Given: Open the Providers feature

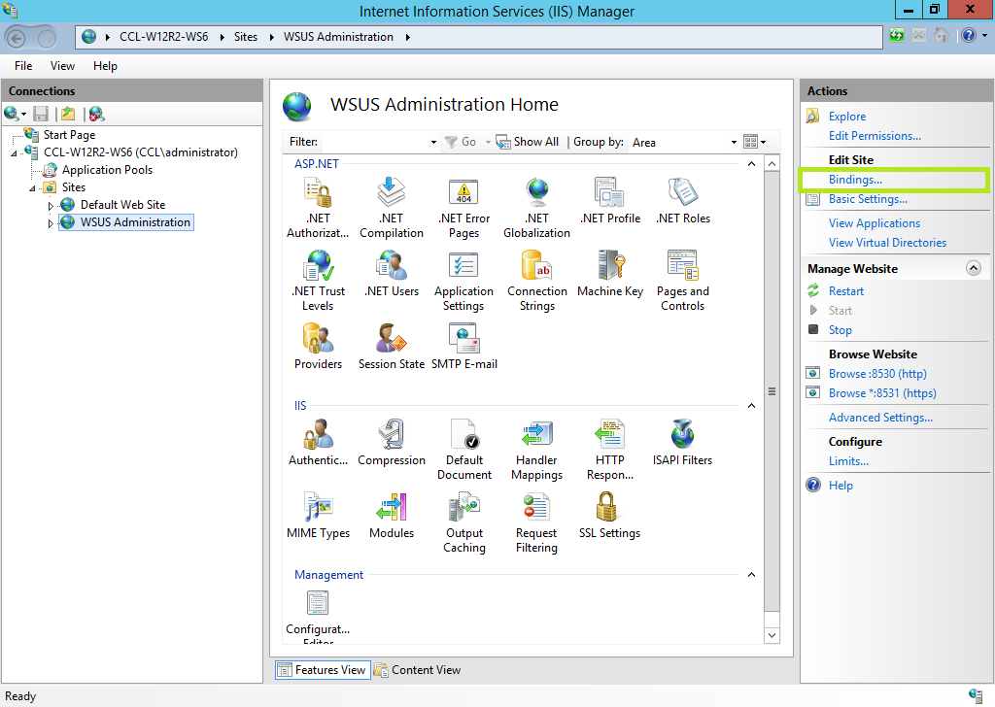Looking at the screenshot, I should tap(318, 346).
